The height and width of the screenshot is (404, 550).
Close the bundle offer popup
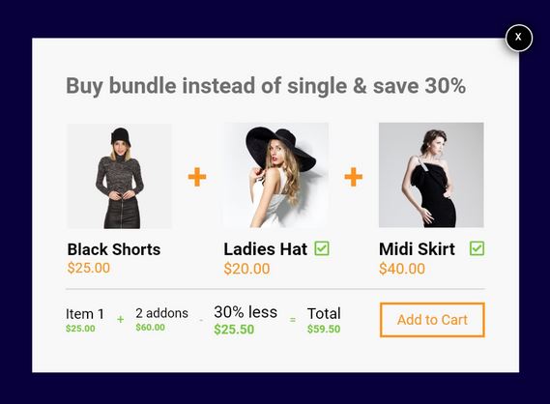click(x=519, y=38)
